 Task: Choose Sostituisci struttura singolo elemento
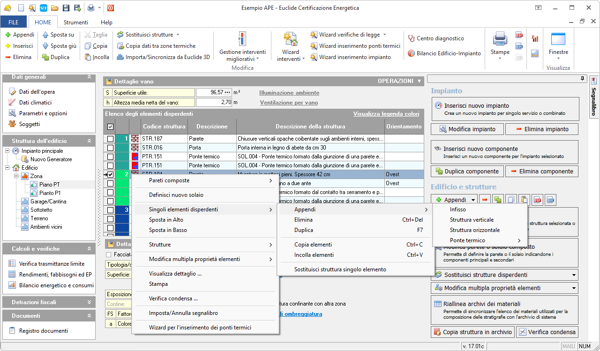[x=340, y=269]
